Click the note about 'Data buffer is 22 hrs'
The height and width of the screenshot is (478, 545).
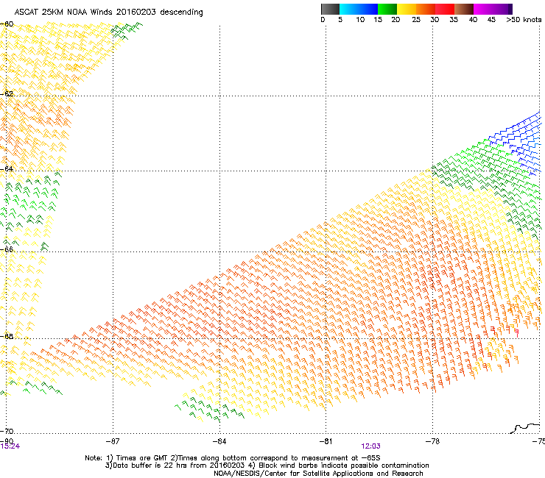click(x=267, y=465)
